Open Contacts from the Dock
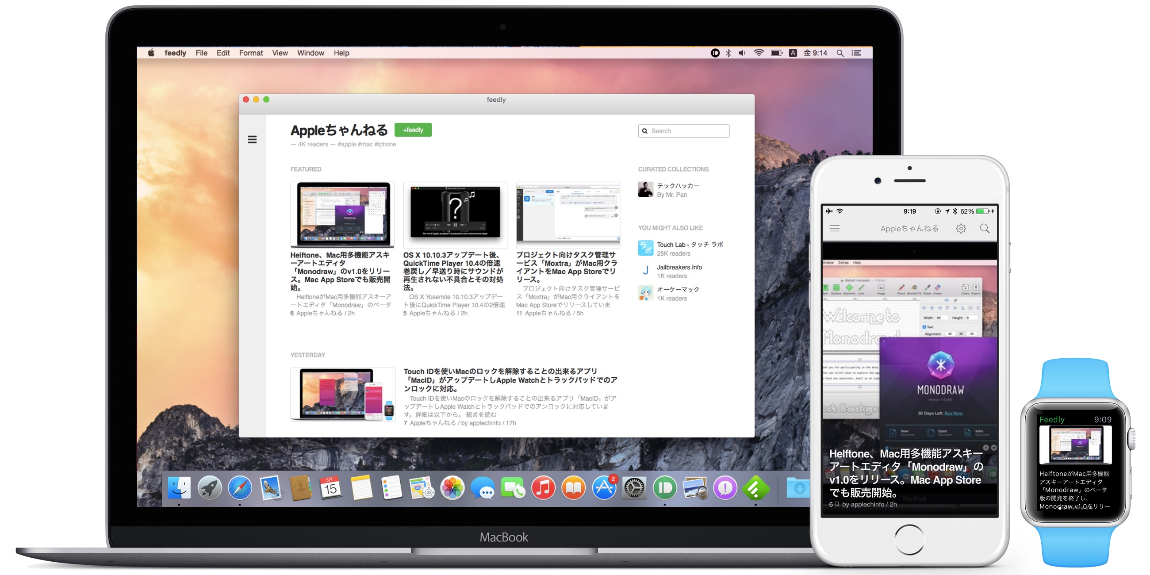Screen dimensions: 1150x575 (x=300, y=487)
